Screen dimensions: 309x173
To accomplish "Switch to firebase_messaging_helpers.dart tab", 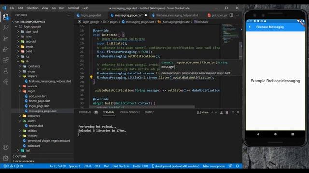I will pos(177,15).
